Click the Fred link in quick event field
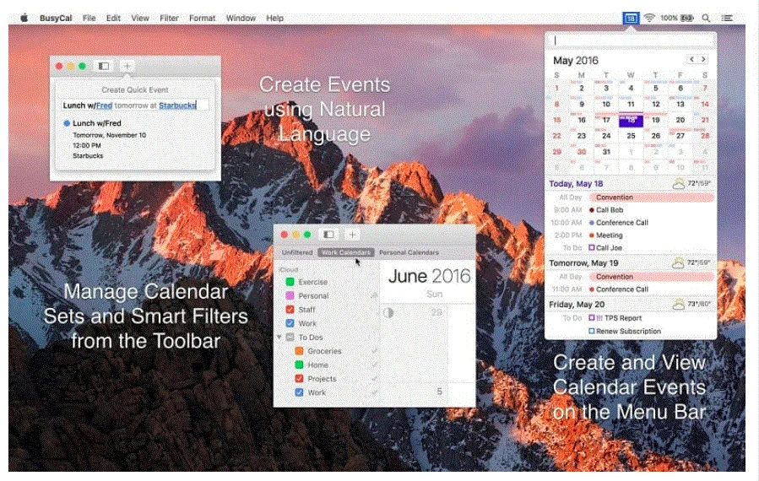759x481 pixels. click(x=104, y=105)
